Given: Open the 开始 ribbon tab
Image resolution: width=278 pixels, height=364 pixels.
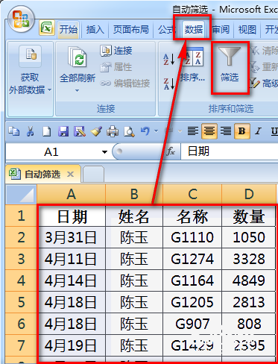Looking at the screenshot, I should point(69,30).
